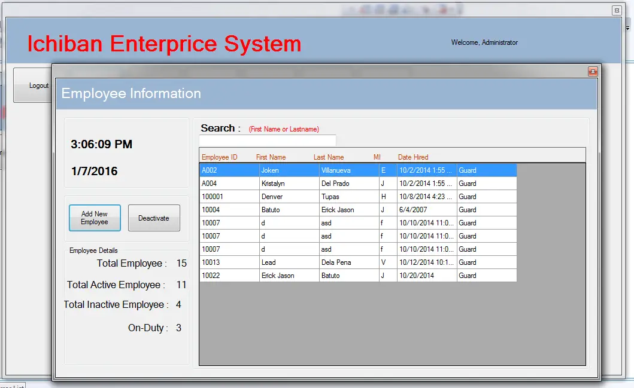
Task: Click date hired 10/8/2014 4:23 cell
Action: [x=427, y=197]
